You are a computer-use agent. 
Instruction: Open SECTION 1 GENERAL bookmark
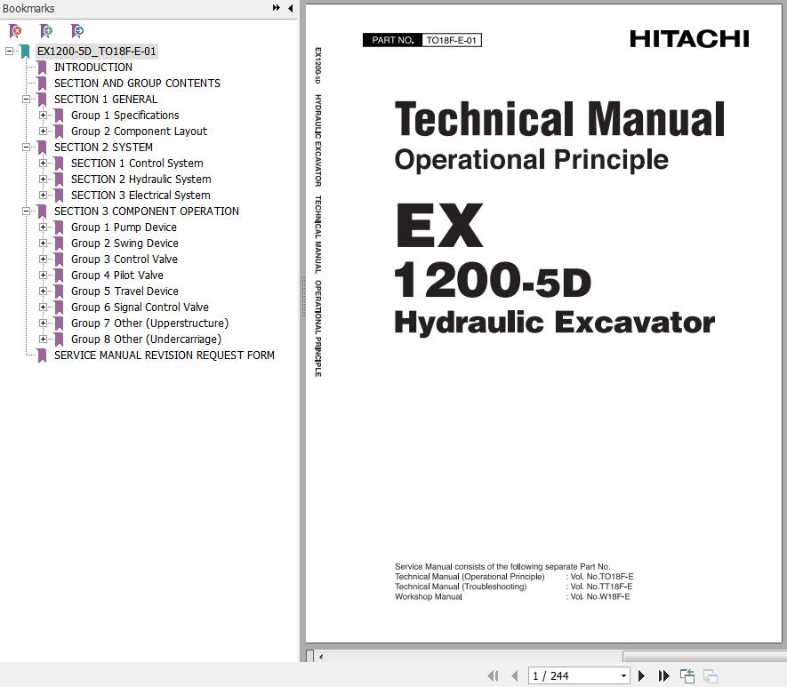[x=106, y=100]
